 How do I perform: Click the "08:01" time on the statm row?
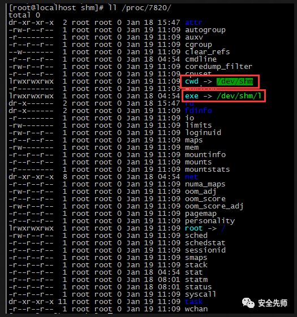click(169, 280)
